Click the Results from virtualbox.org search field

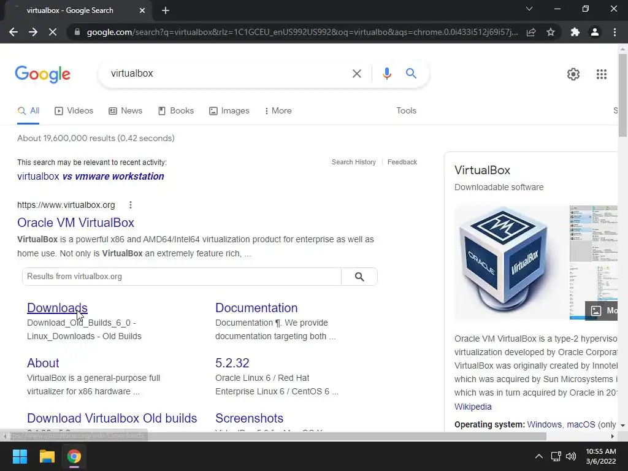pos(182,277)
